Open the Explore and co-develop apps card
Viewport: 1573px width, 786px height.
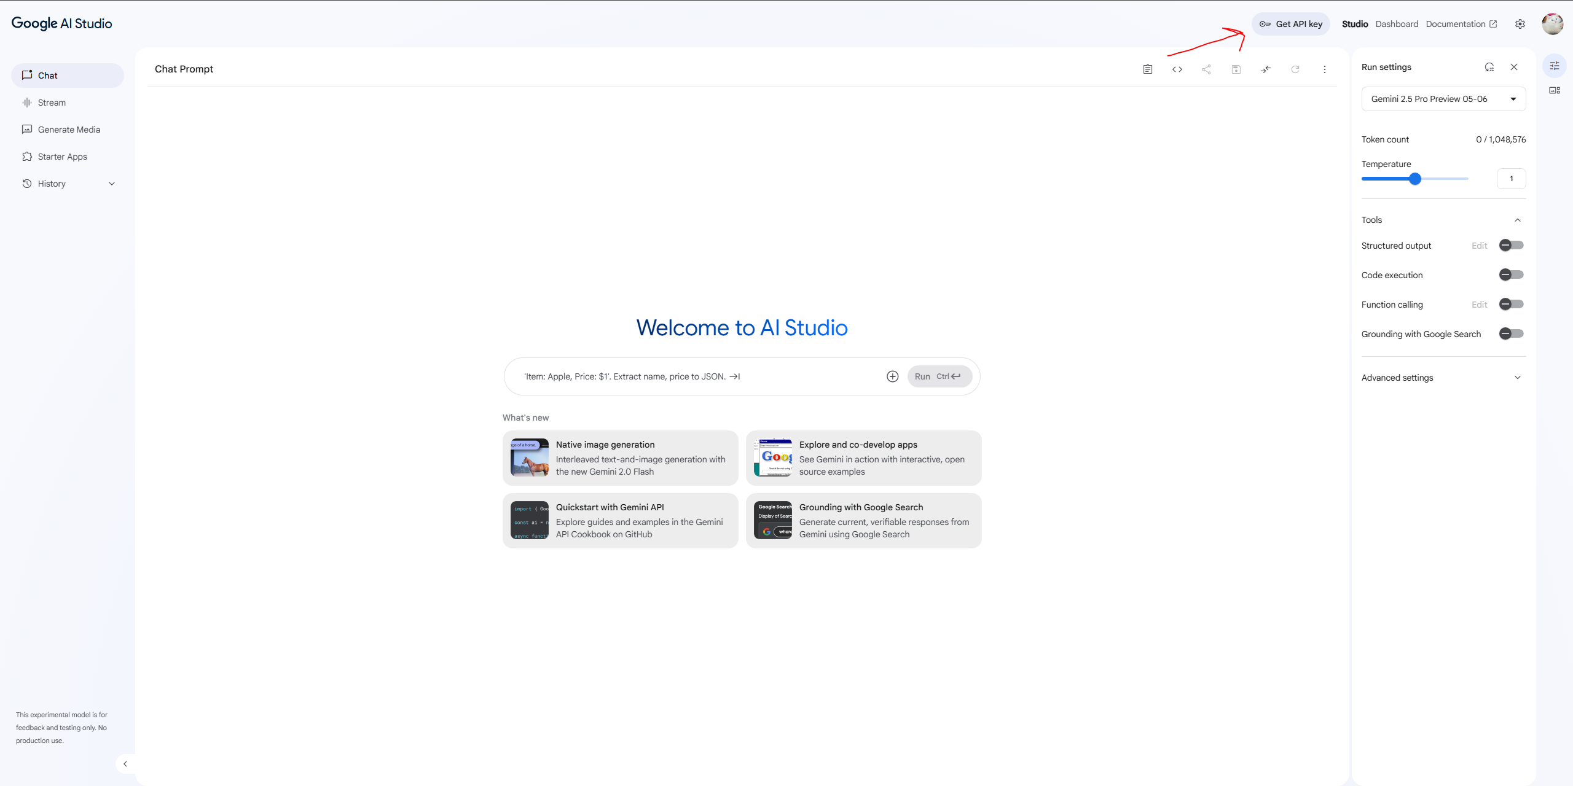[863, 458]
